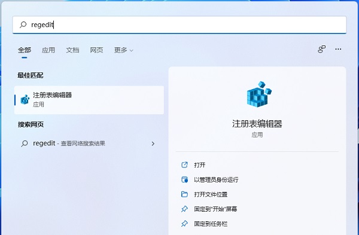Viewport: 359px width, 235px height.
Task: Click the search magnifier icon in search box
Action: coord(23,25)
